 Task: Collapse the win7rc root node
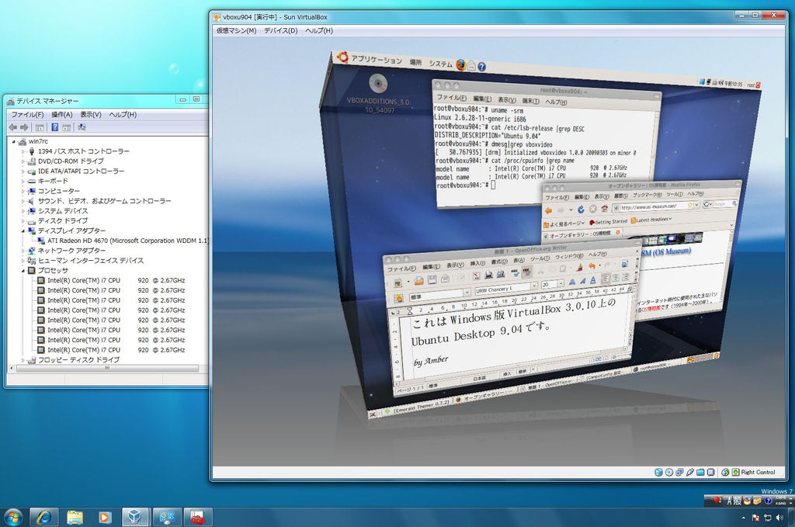point(14,141)
